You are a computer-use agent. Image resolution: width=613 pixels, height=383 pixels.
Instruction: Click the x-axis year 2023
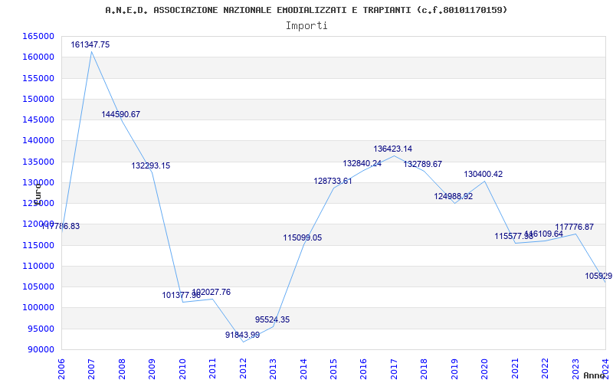tap(575, 368)
